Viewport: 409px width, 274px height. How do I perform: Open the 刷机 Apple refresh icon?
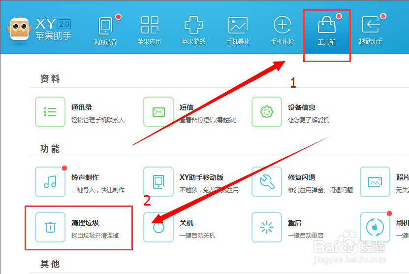pos(375,227)
